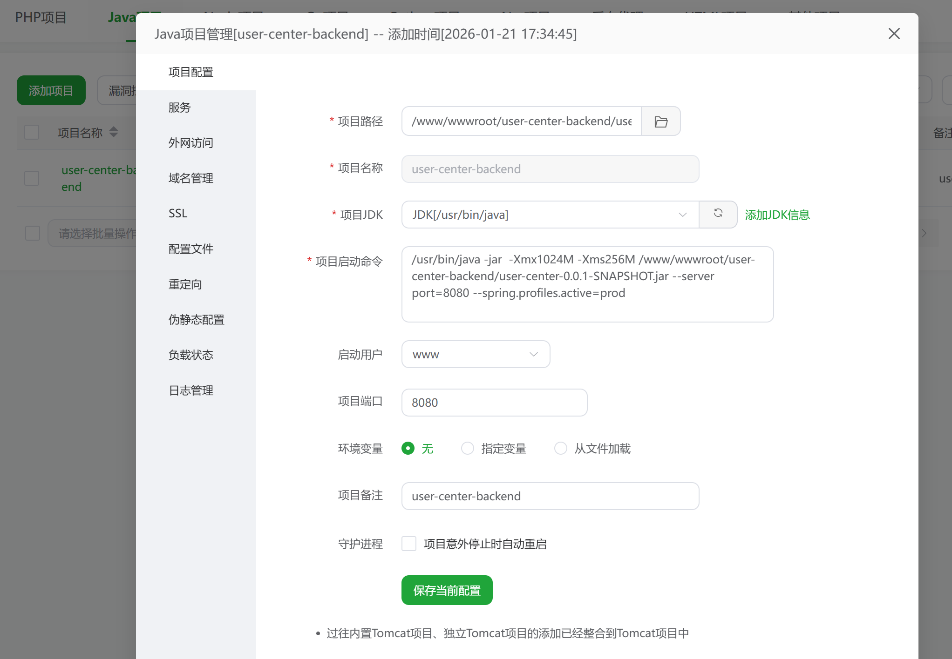Viewport: 952px width, 659px height.
Task: Open the 服务 sidebar tab
Action: click(x=180, y=108)
